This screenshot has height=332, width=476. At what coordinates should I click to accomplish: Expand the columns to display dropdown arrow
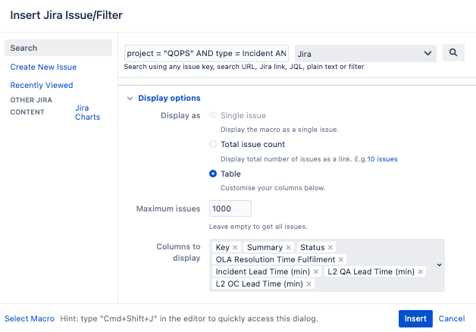440,265
